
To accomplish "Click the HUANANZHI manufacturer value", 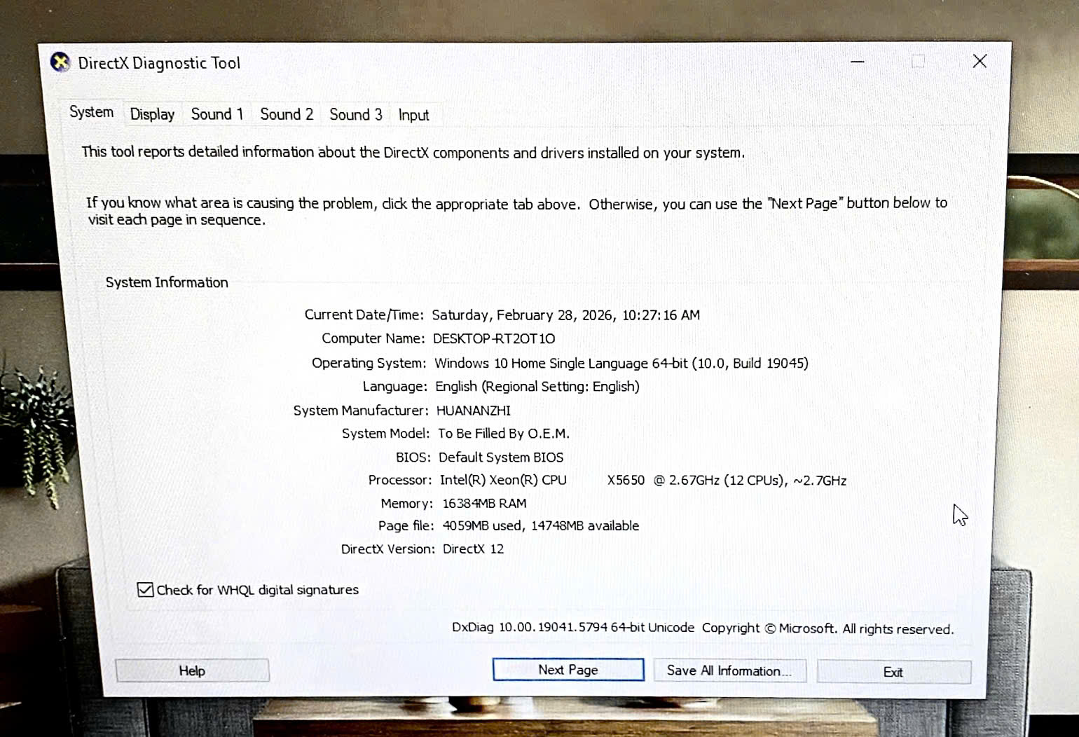I will pyautogui.click(x=474, y=411).
